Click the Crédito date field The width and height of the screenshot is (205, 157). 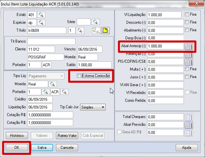40,99
